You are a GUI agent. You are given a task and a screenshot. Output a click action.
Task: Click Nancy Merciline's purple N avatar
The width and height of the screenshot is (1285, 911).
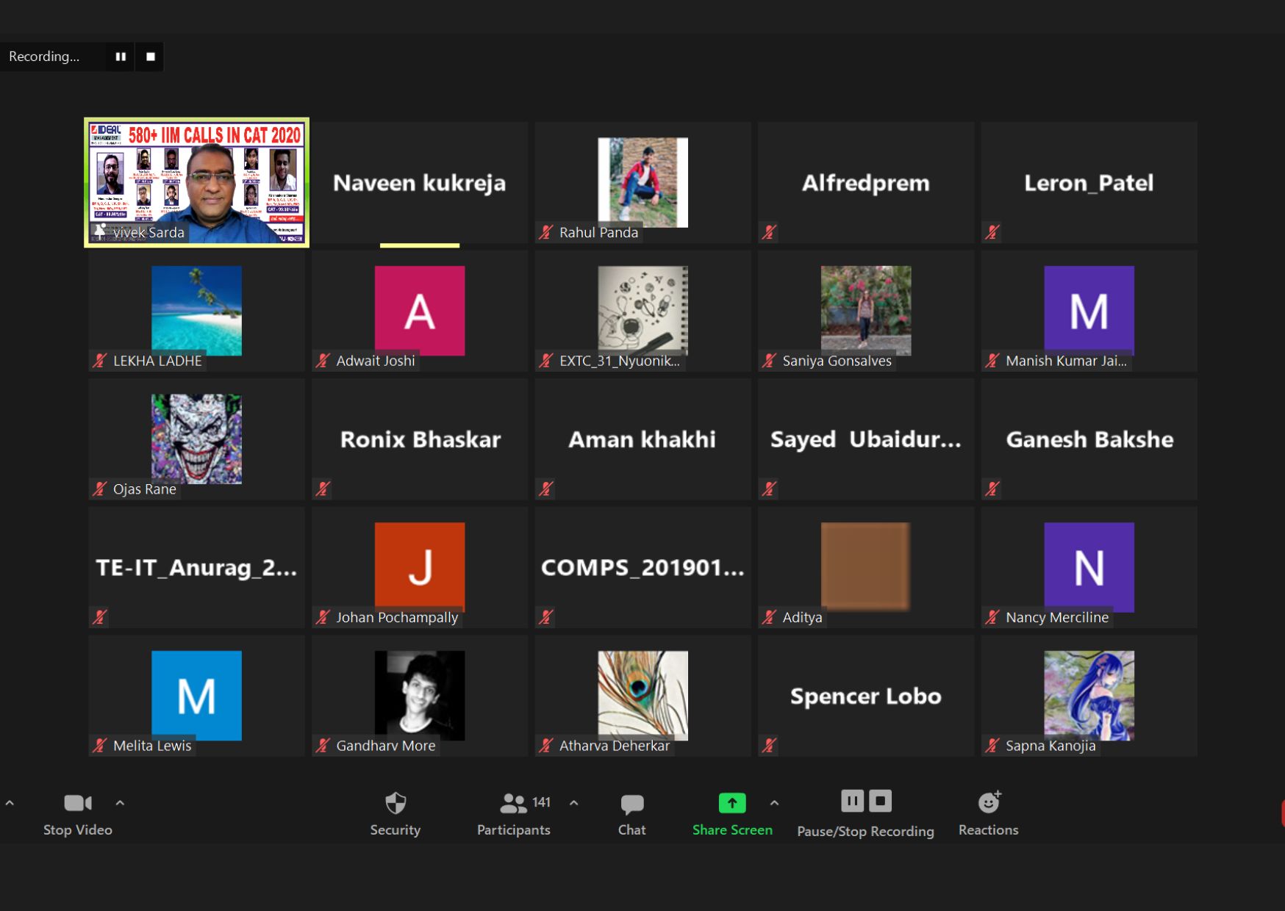(x=1089, y=566)
